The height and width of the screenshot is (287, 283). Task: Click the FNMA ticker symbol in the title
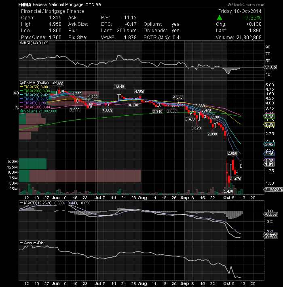(25, 4)
